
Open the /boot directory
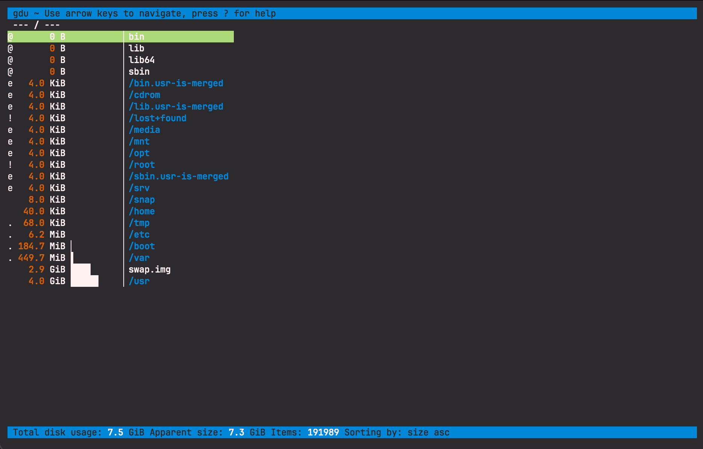(x=142, y=246)
